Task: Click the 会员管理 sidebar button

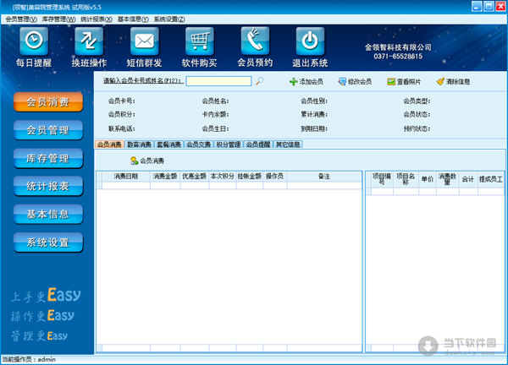Action: (x=48, y=130)
